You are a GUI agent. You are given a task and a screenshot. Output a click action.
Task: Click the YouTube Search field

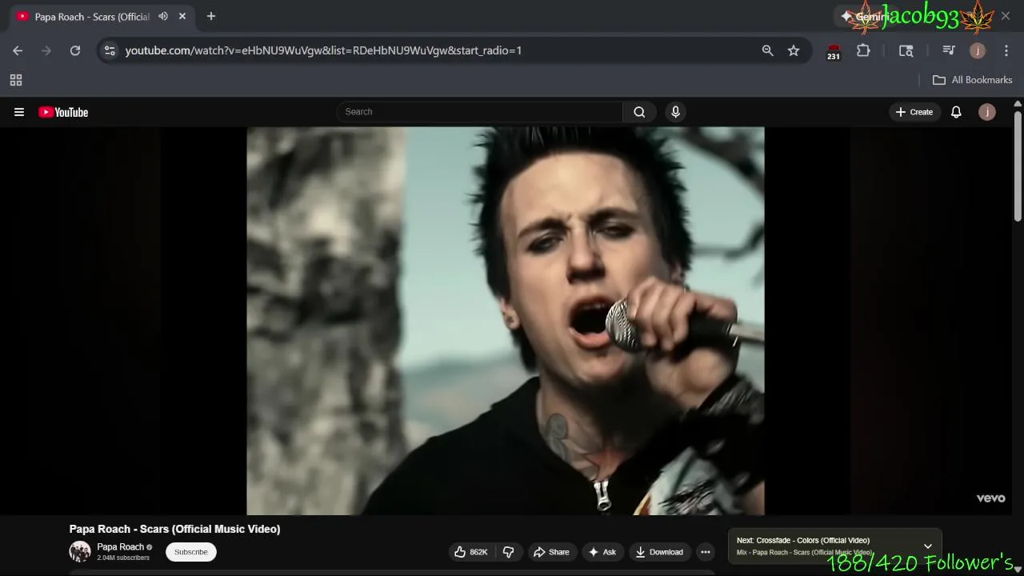479,112
